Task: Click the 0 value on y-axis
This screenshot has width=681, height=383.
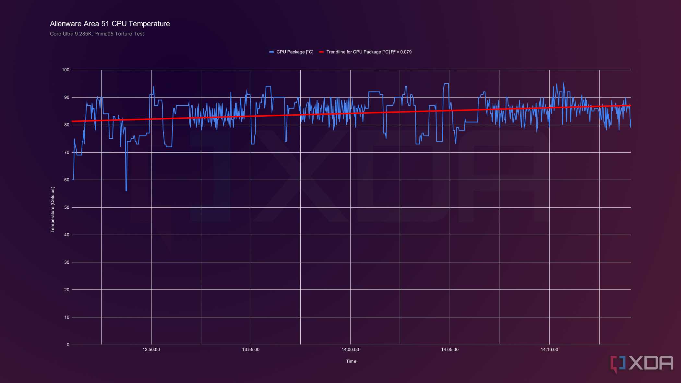Action: tap(68, 345)
